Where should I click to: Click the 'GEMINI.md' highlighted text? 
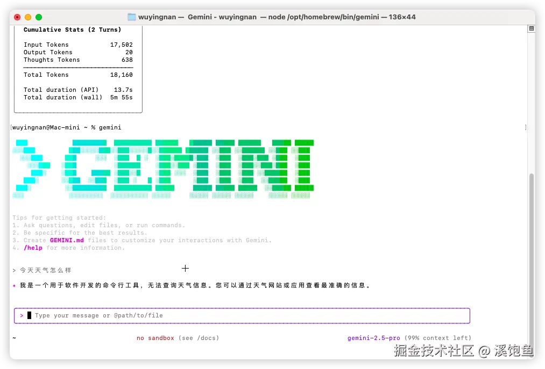click(x=67, y=240)
